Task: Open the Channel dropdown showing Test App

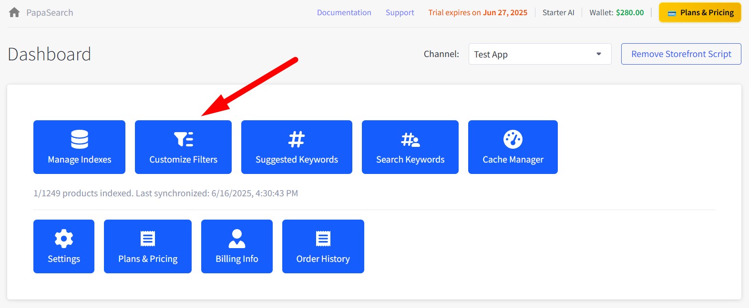Action: [540, 54]
